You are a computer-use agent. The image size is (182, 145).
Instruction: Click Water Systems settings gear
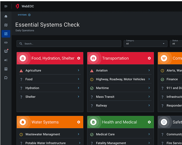[79, 122]
